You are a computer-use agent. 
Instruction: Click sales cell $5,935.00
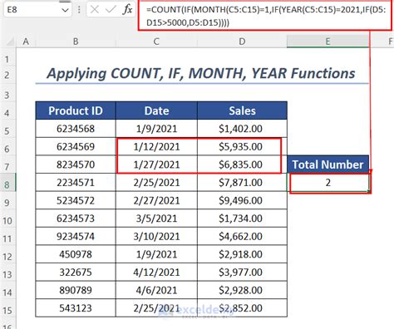tap(242, 146)
